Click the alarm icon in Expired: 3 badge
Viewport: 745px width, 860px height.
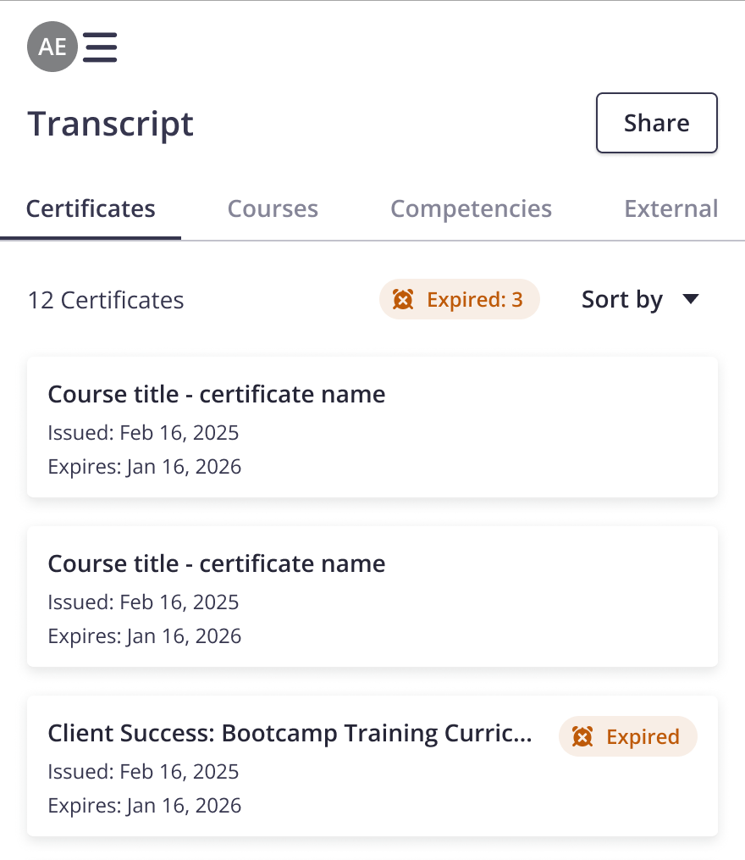coord(403,299)
